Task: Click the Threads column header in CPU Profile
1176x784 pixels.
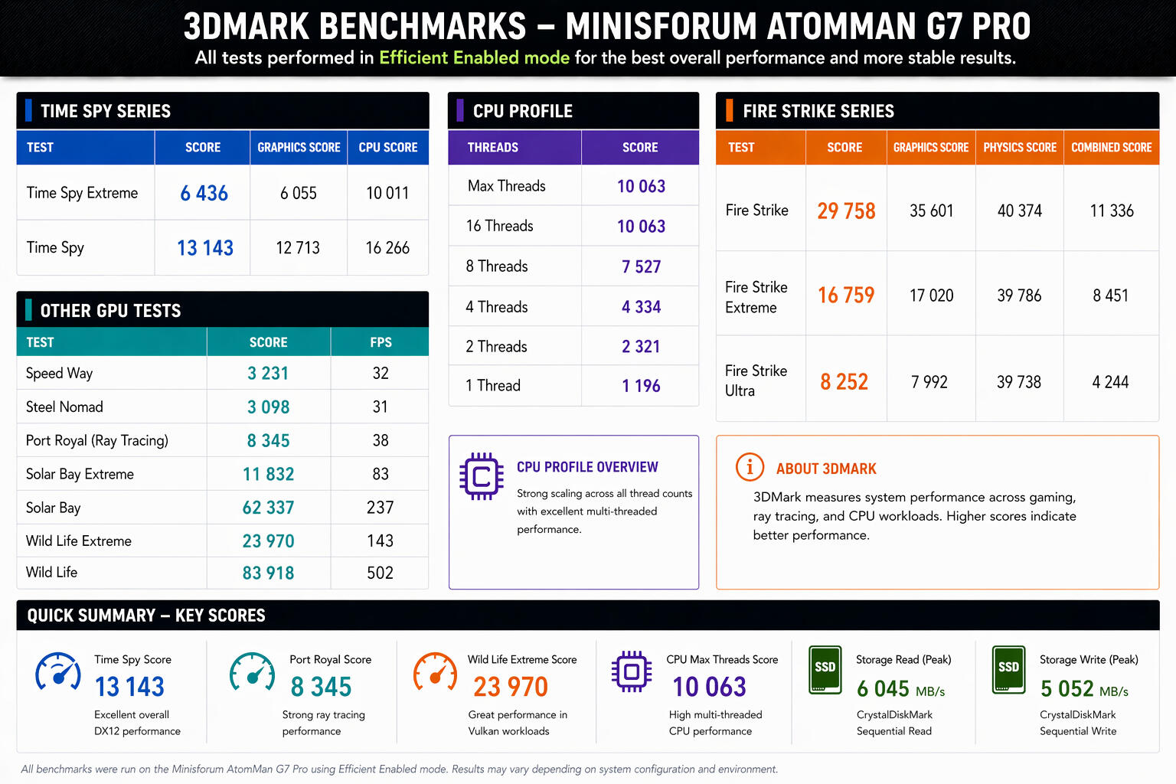Action: coord(514,148)
